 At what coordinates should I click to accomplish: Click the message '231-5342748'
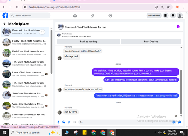[71, 112]
